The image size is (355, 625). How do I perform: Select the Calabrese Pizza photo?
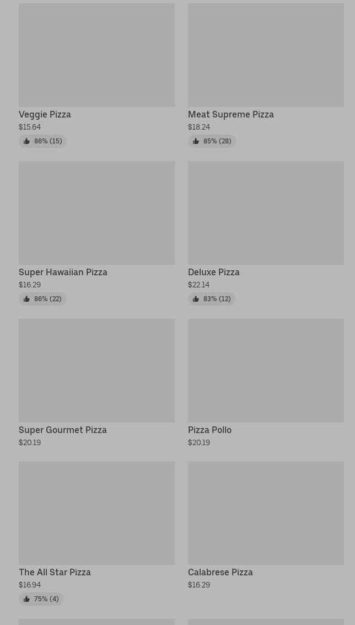pos(266,513)
